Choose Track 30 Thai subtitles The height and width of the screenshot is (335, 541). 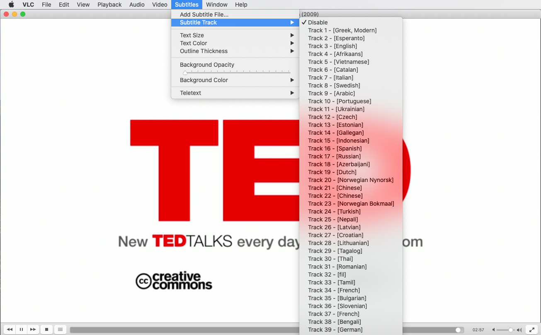351,259
